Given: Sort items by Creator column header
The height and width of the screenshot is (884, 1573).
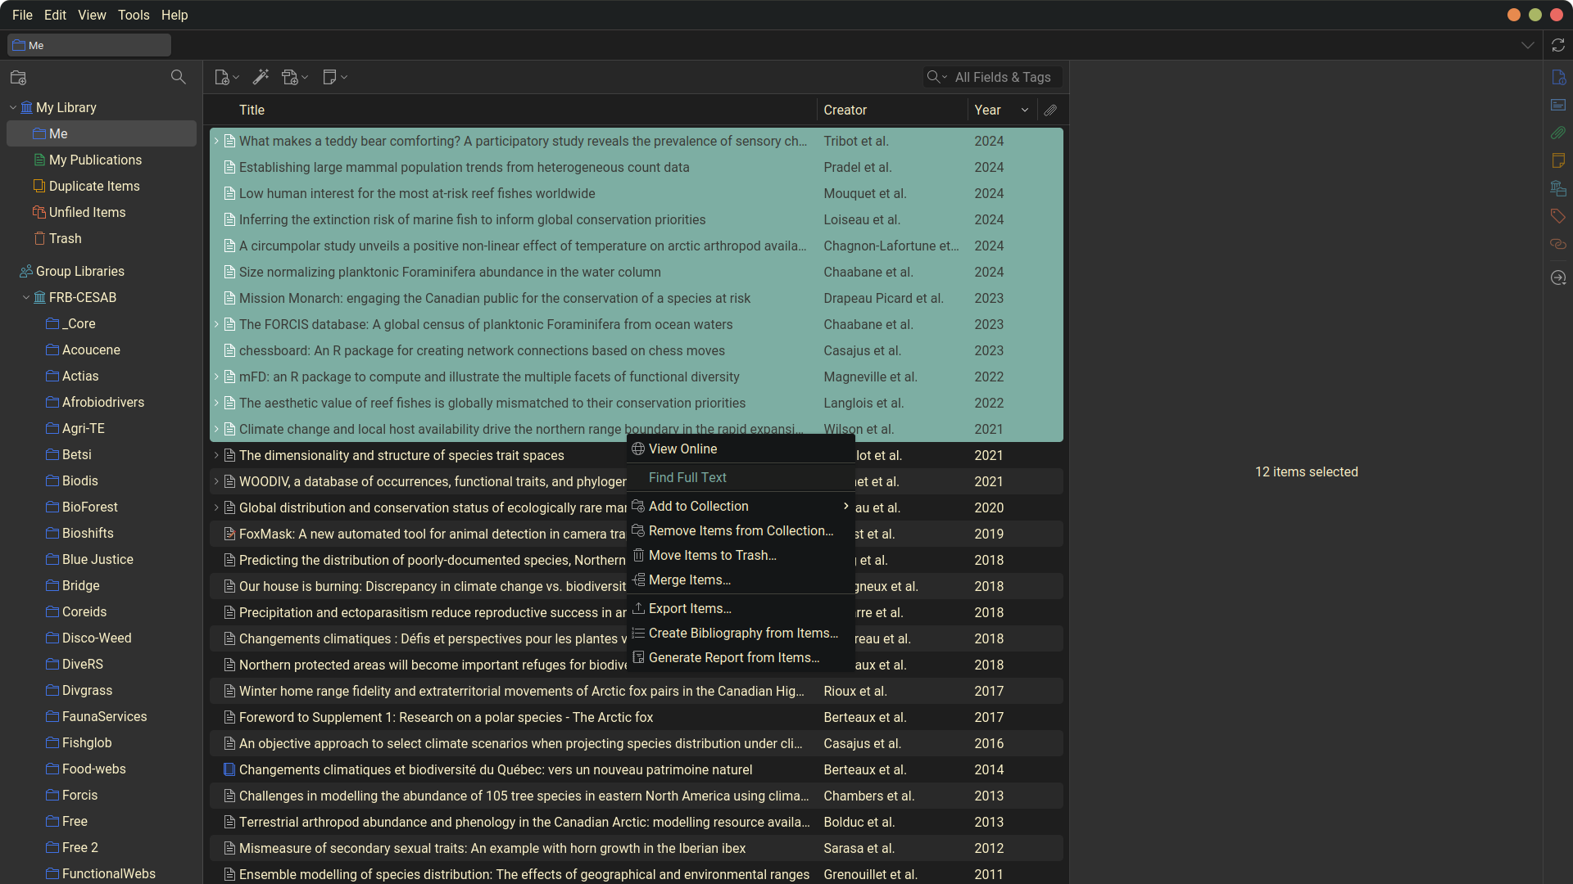Looking at the screenshot, I should click(x=845, y=110).
